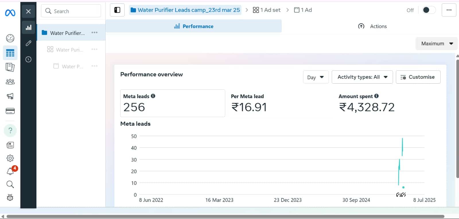This screenshot has height=219, width=459.
Task: Click the charts view icon in dark sidebar
Action: pos(28,27)
